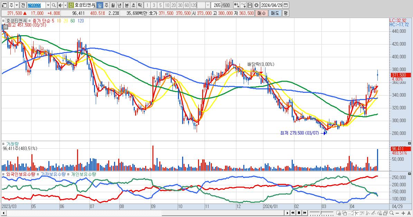Click the add candle chart icon
413x217 pixels.
[236, 5]
